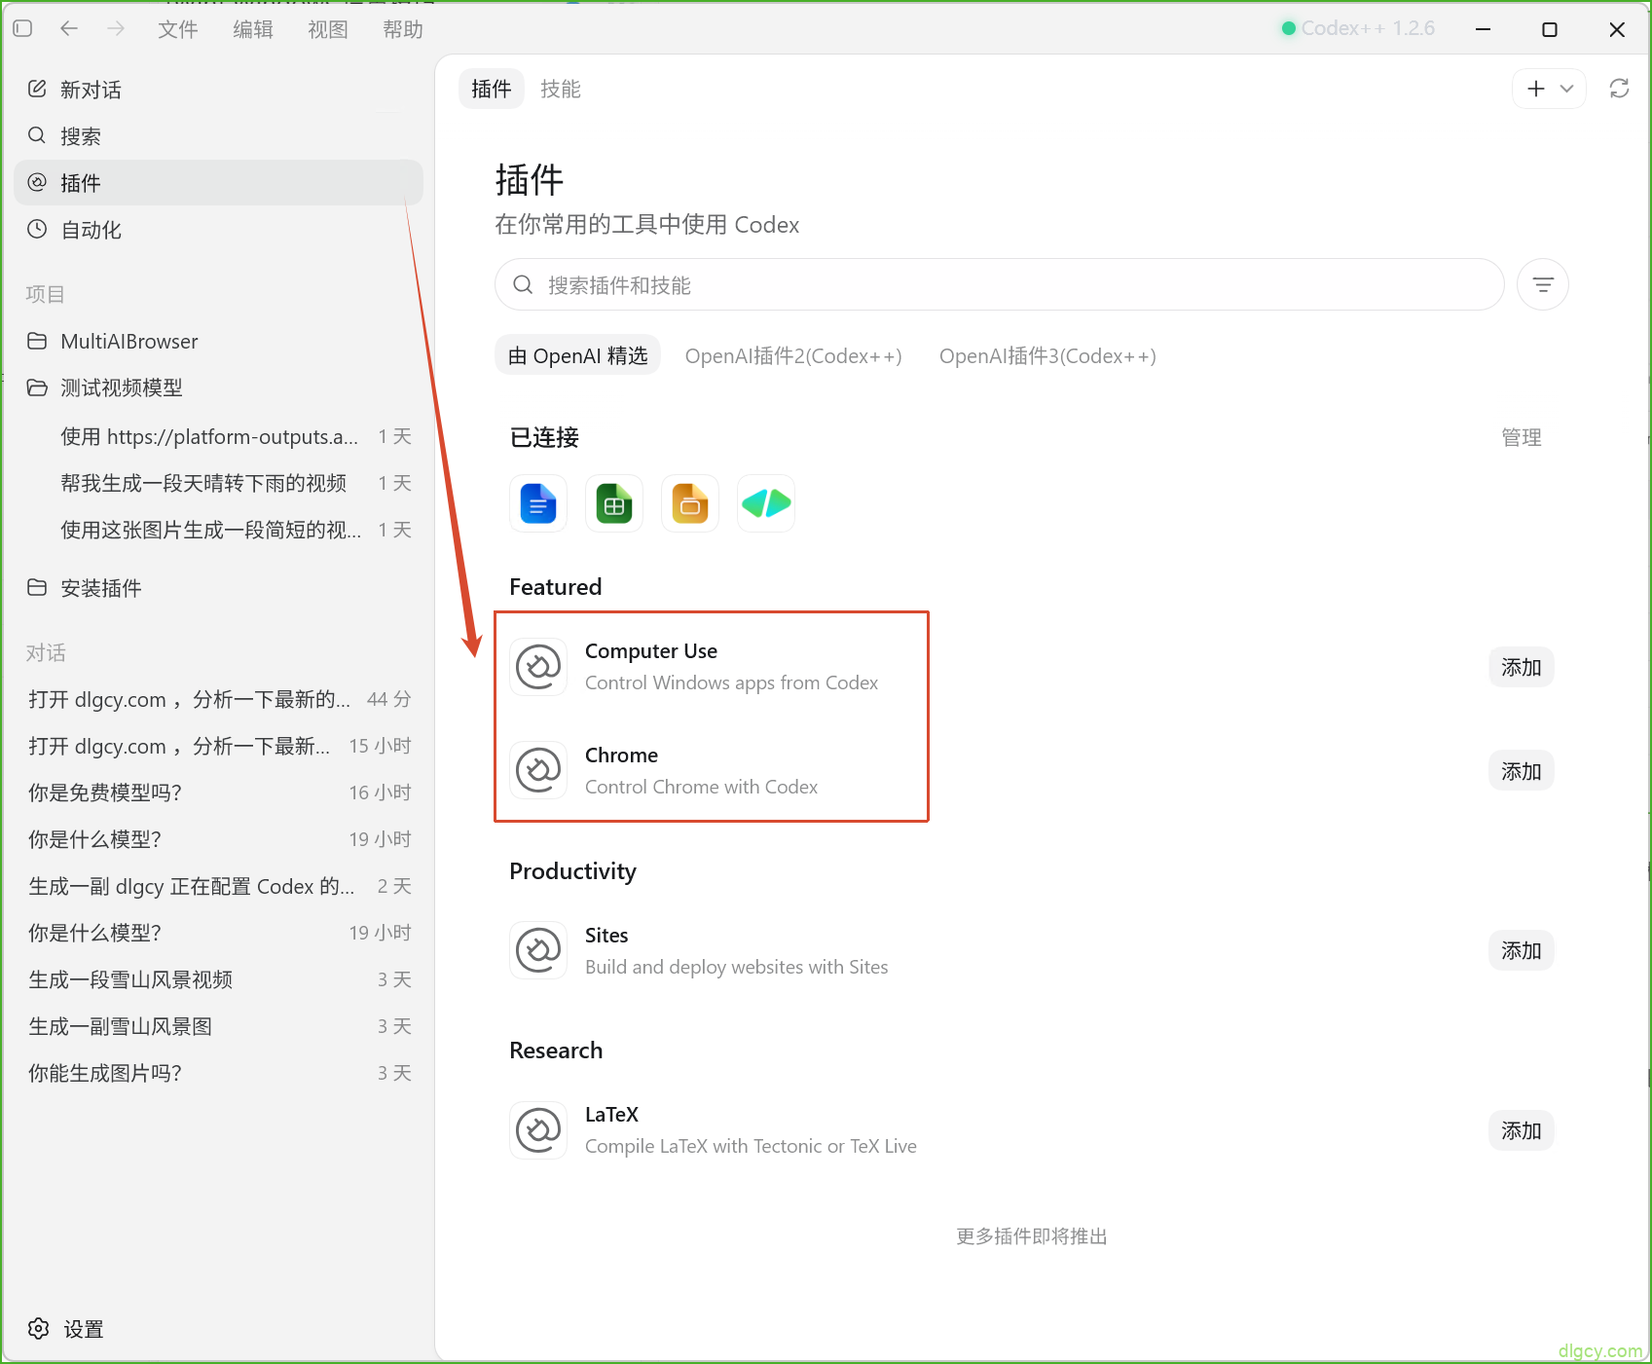Open the Chrome plugin title
Image resolution: width=1652 pixels, height=1364 pixels.
click(x=621, y=756)
